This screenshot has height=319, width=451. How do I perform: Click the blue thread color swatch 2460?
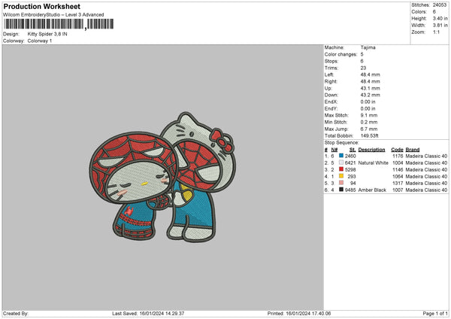(341, 156)
